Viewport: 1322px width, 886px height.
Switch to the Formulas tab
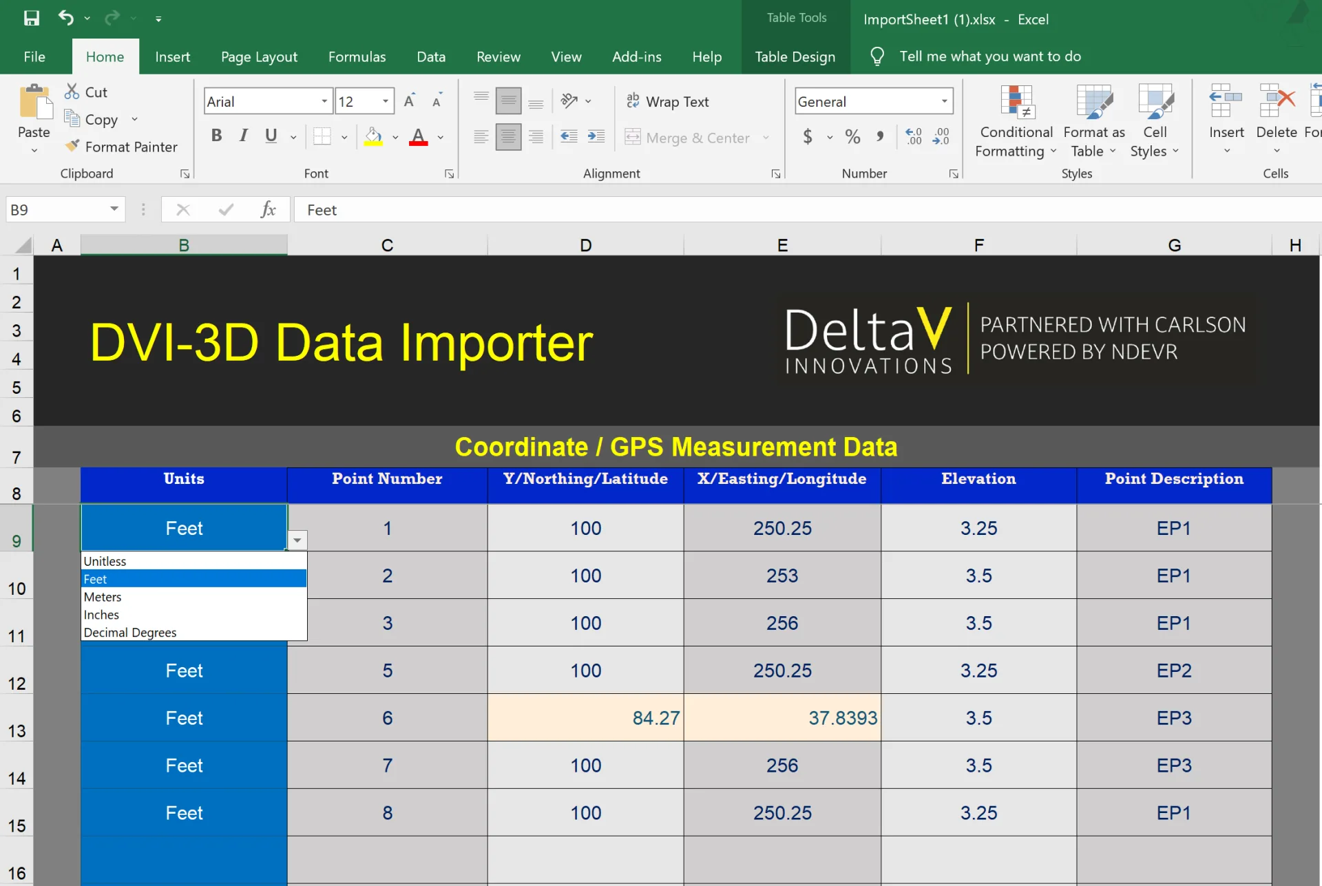click(357, 56)
